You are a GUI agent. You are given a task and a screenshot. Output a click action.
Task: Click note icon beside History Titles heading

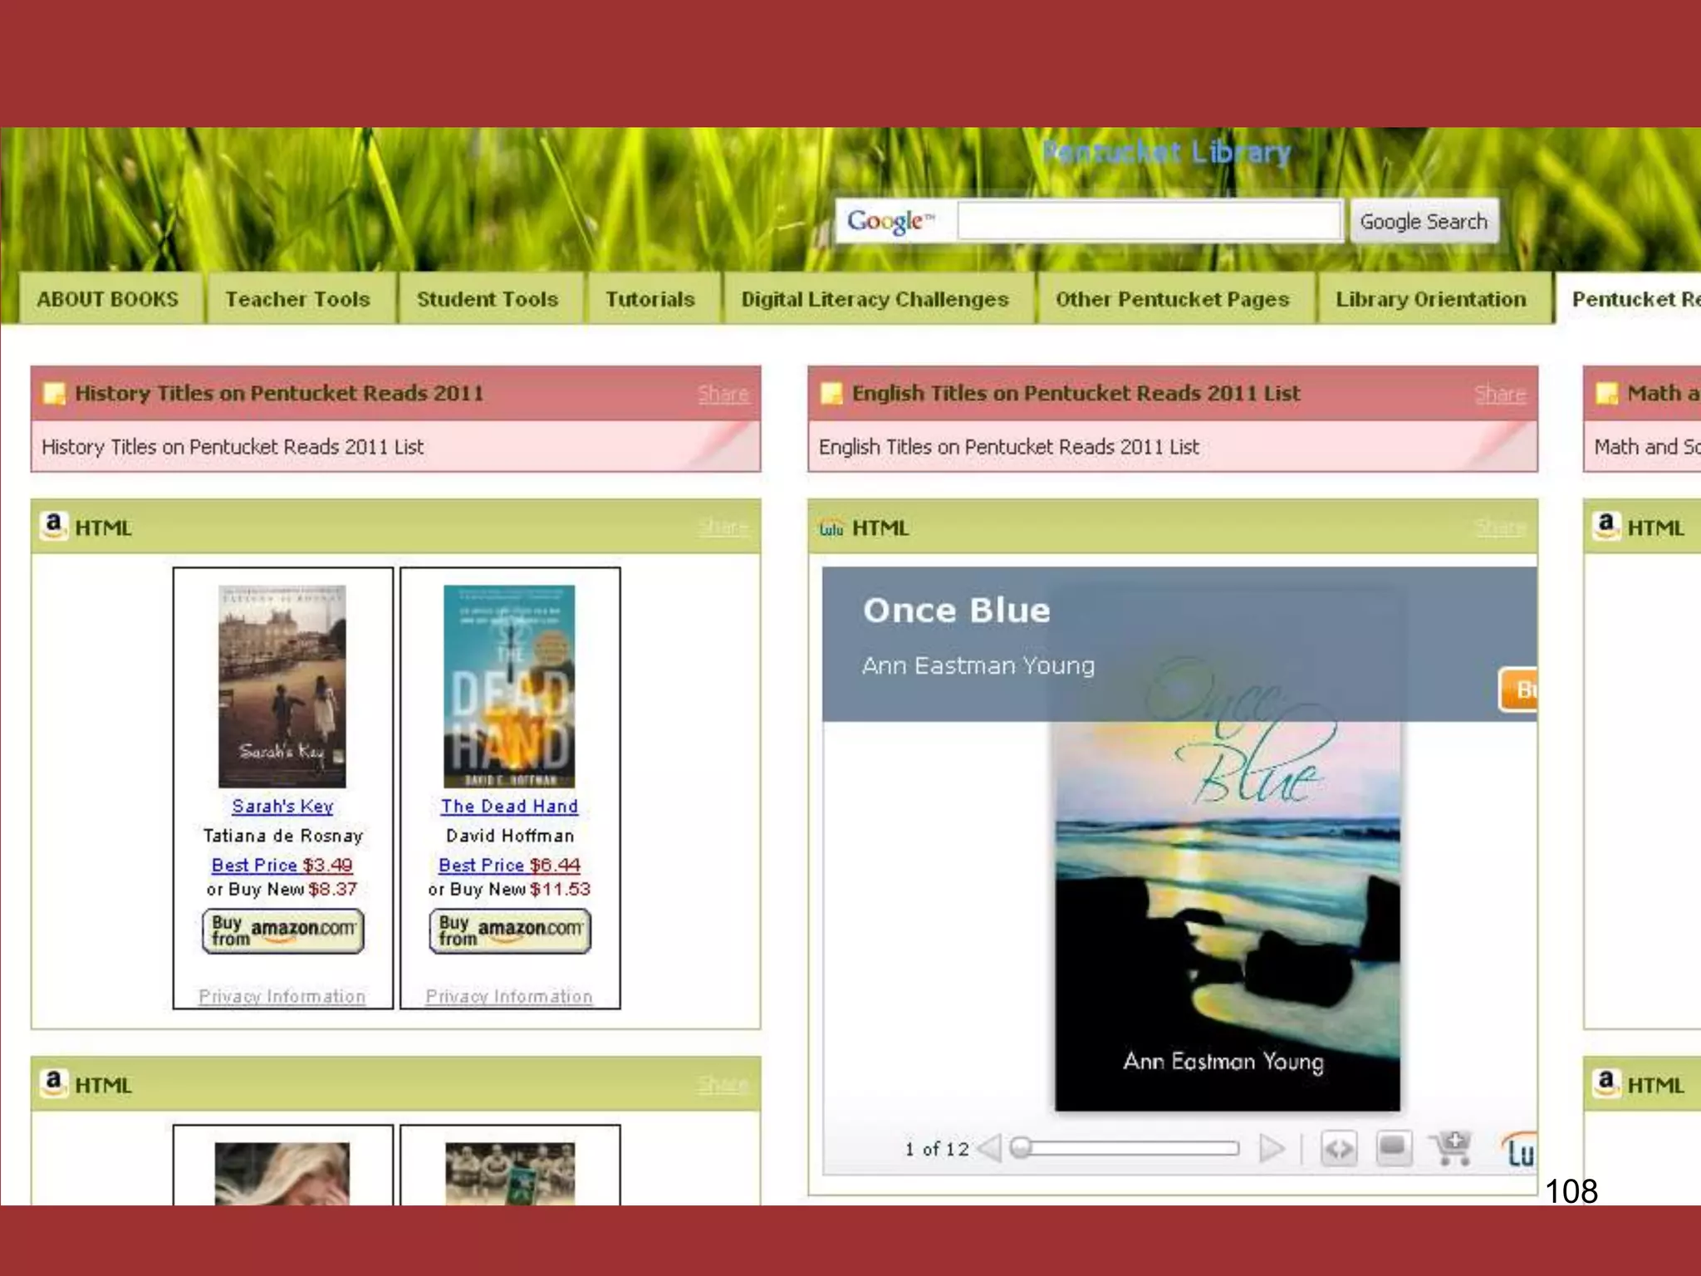54,393
